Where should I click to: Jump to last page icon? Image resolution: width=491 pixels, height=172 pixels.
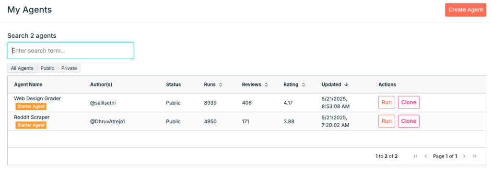tap(474, 156)
